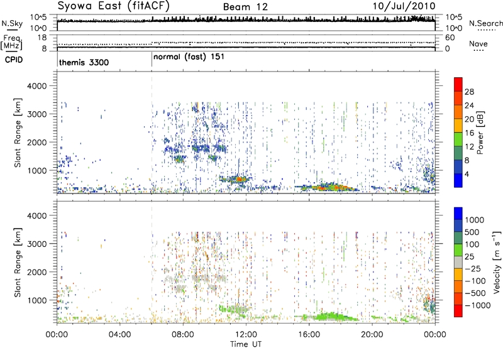The image size is (503, 348).
Task: Click the light green 12–16 dB Power colorbar segment
Action: [x=458, y=139]
